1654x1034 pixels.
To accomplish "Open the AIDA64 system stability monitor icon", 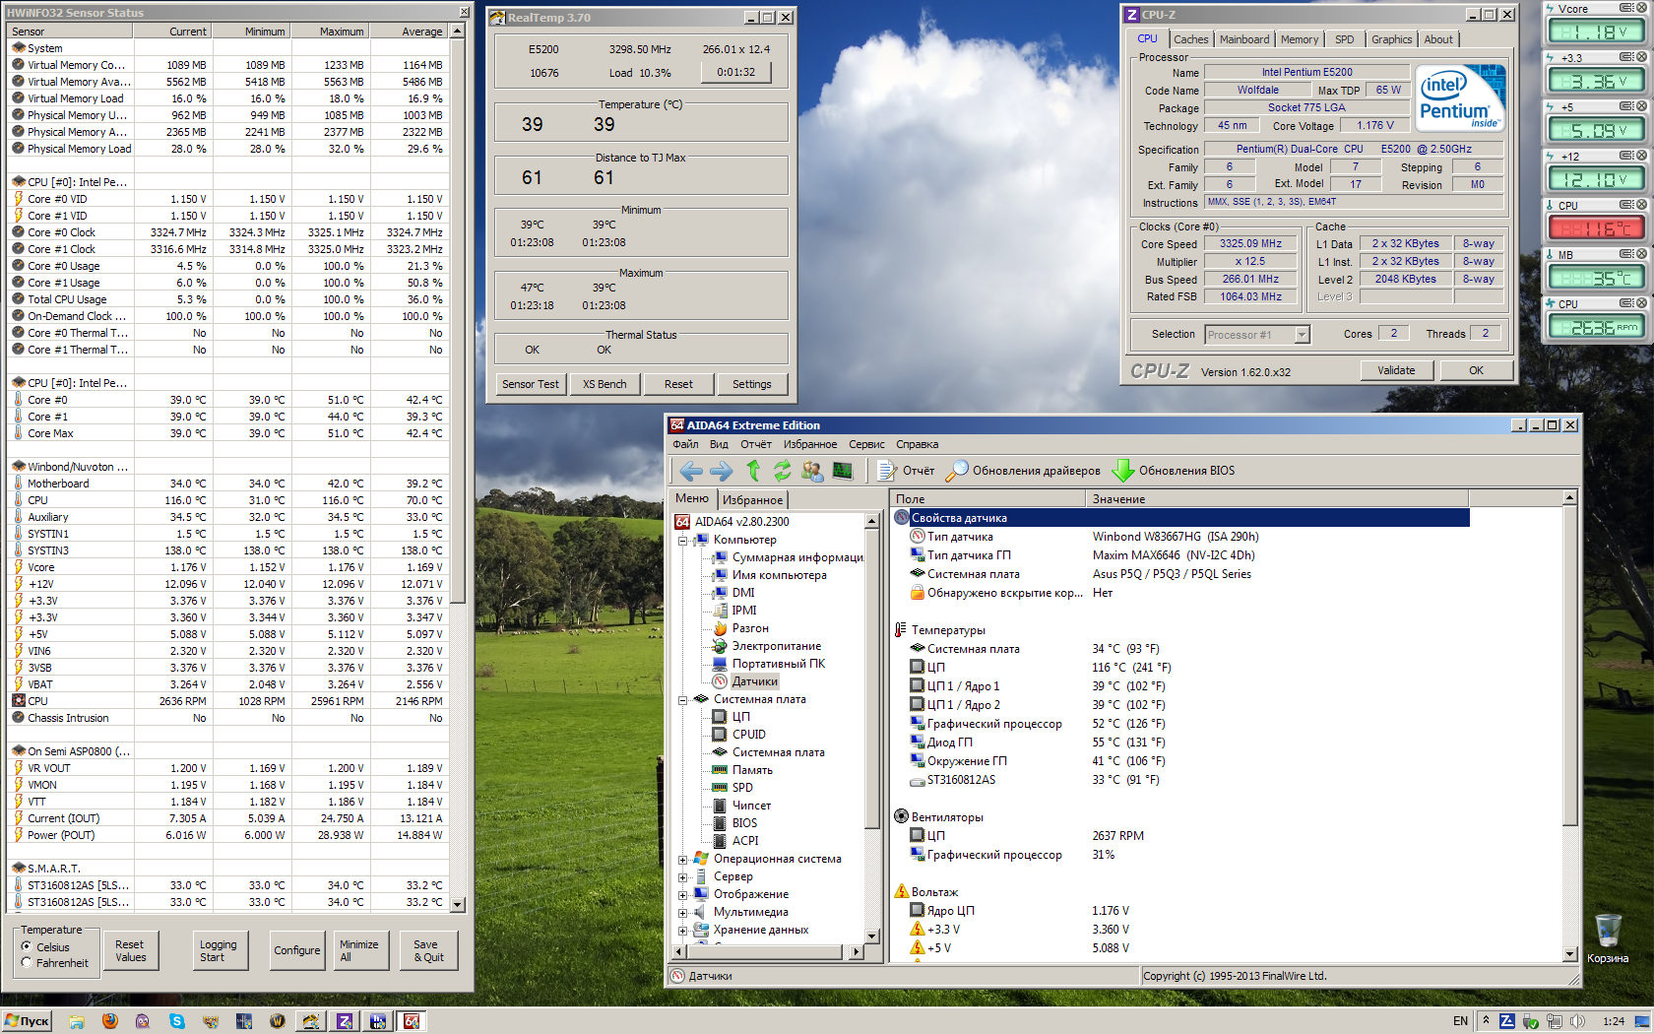I will coord(843,471).
